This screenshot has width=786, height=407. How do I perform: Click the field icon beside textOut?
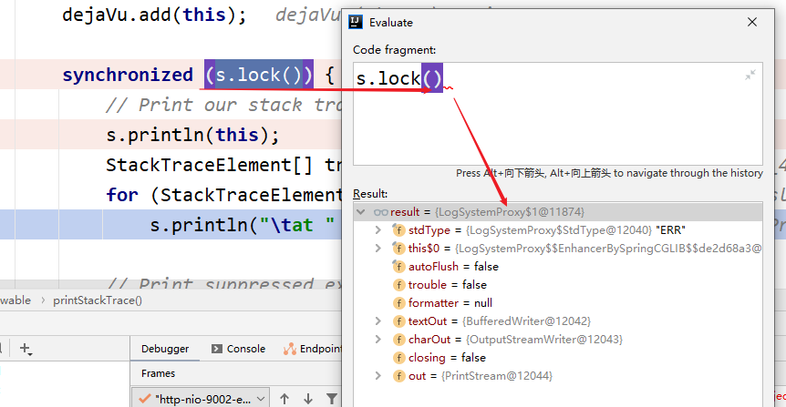coord(398,321)
